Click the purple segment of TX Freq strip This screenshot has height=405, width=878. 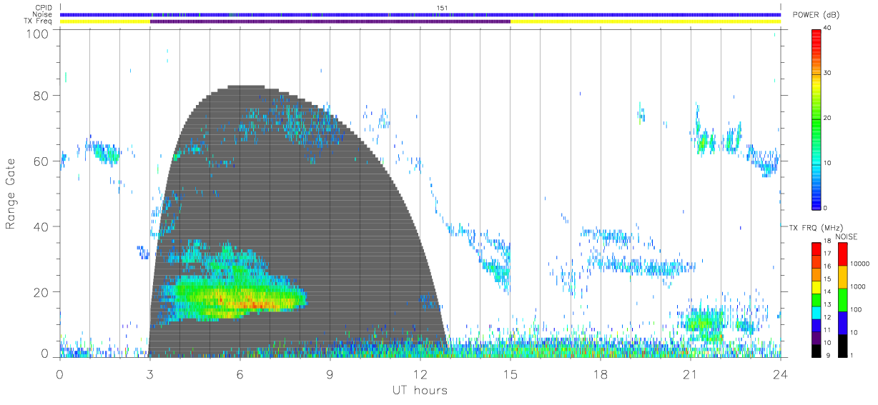(330, 21)
